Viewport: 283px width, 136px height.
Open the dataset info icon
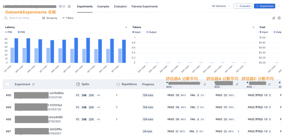tap(69, 7)
